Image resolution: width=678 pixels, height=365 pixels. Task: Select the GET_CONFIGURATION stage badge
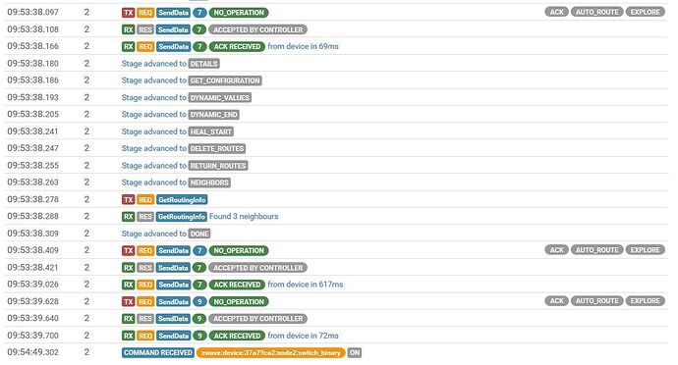click(x=225, y=80)
